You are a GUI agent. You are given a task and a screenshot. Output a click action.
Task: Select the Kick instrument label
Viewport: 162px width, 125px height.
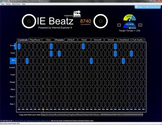point(13,60)
